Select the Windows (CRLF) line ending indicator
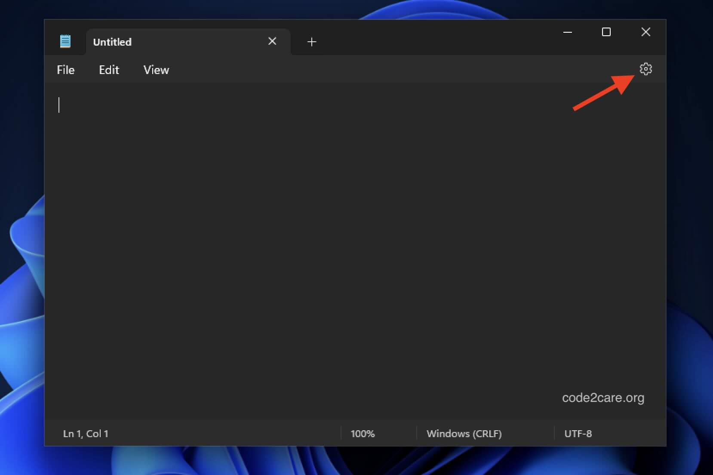The height and width of the screenshot is (475, 713). [x=464, y=434]
